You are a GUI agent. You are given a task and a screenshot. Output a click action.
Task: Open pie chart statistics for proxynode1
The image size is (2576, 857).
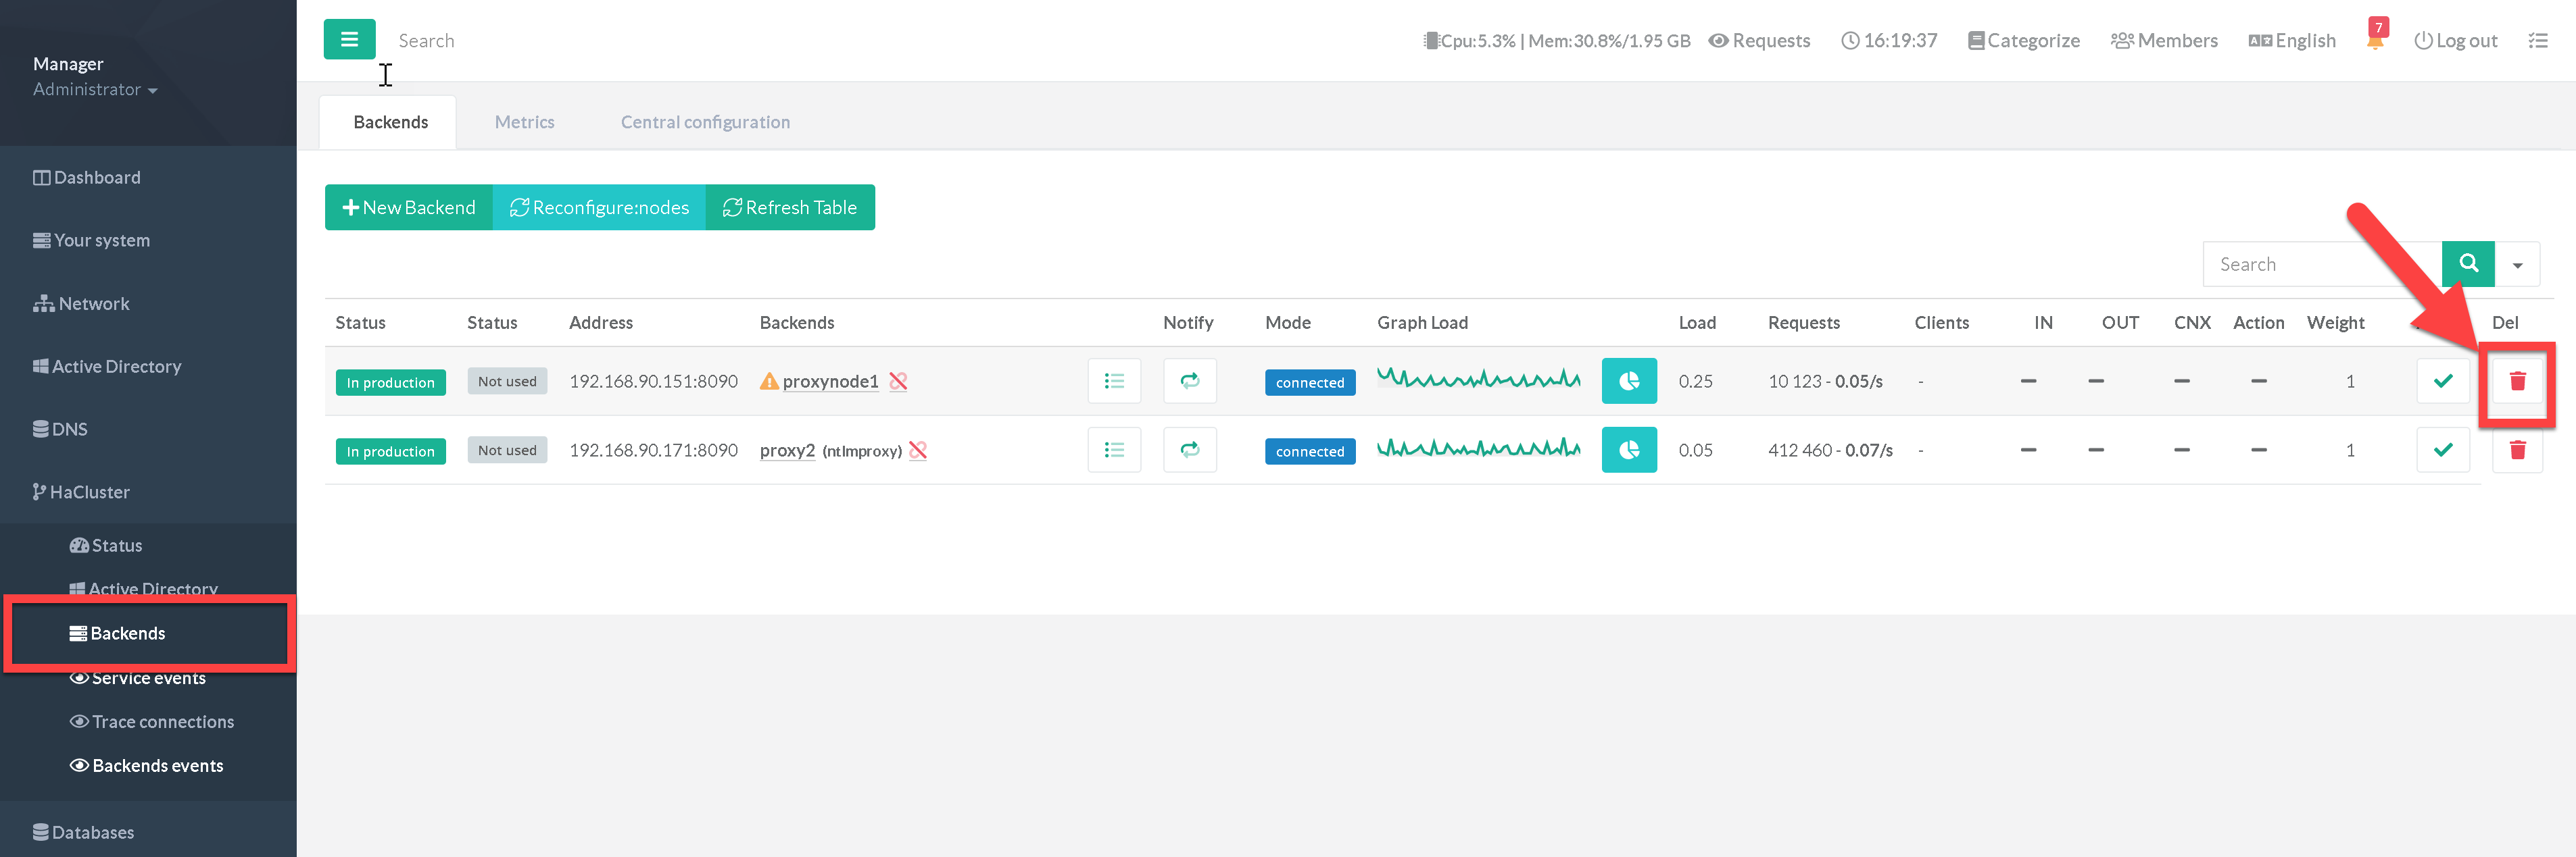(x=1628, y=381)
